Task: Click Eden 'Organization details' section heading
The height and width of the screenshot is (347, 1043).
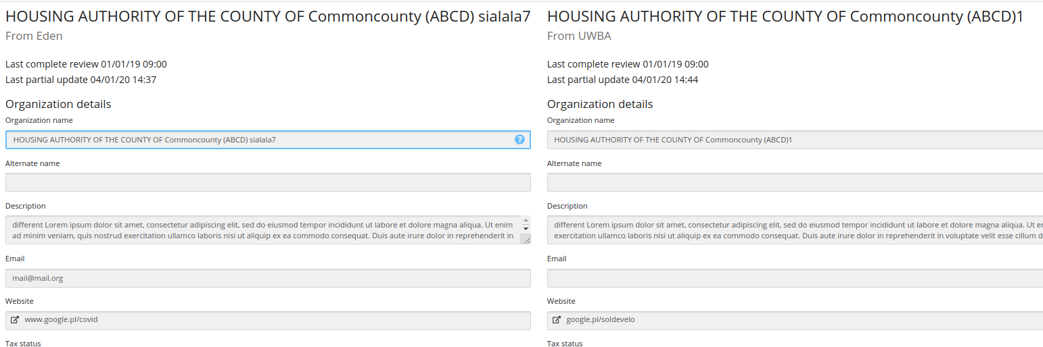Action: (58, 104)
